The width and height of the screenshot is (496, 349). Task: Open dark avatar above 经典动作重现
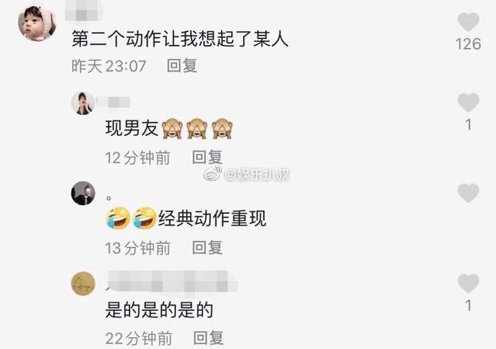point(83,194)
